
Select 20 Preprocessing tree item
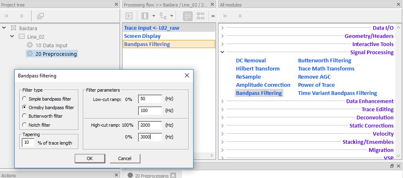pos(56,54)
